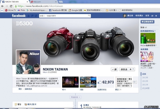Image resolution: width=160 pixels, height=109 pixels.
Task: Go back with the browser back arrow
Action: 2,6
